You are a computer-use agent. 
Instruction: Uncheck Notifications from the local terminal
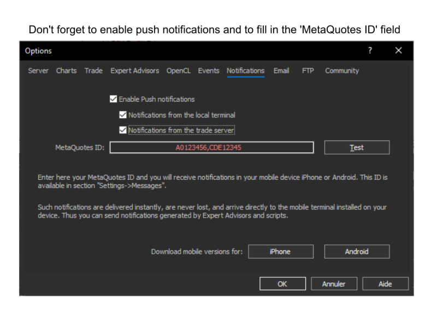(x=123, y=115)
